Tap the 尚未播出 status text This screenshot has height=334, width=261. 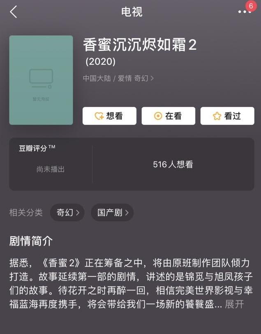51,169
